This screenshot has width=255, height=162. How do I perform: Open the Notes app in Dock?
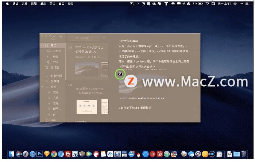tap(103, 154)
